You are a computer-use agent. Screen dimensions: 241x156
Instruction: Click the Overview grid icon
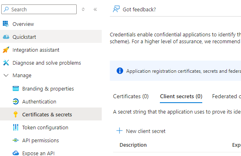coord(6,24)
